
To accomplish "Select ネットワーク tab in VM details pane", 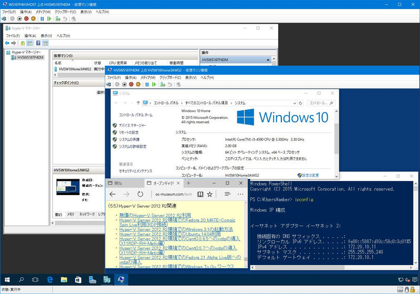I will (87, 215).
